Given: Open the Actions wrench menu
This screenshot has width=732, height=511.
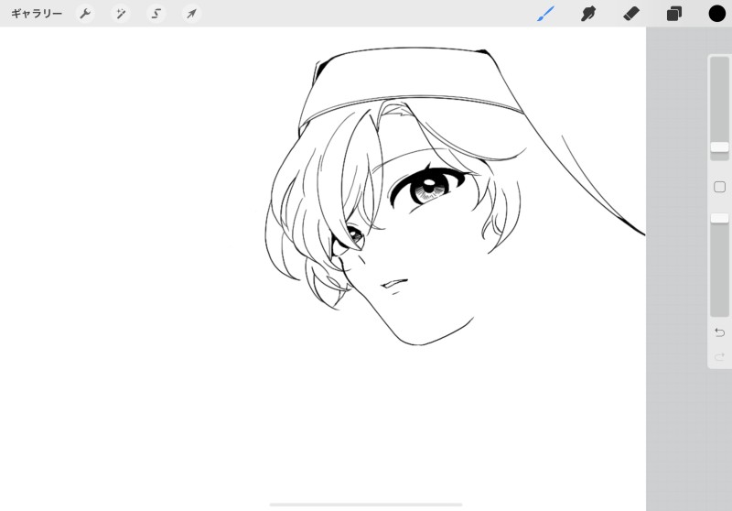Looking at the screenshot, I should [x=85, y=14].
